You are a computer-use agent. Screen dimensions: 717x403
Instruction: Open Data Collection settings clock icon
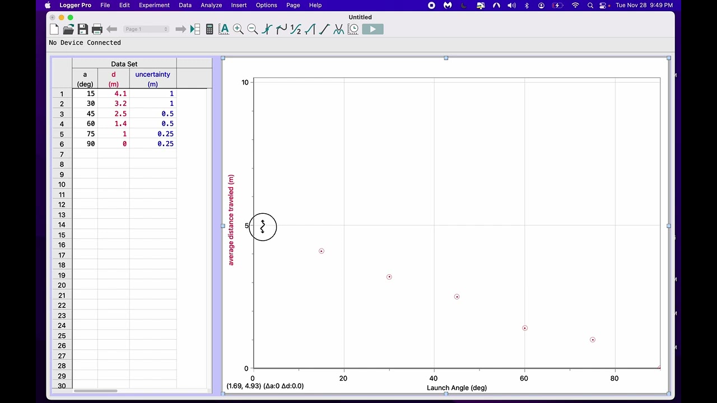(353, 29)
